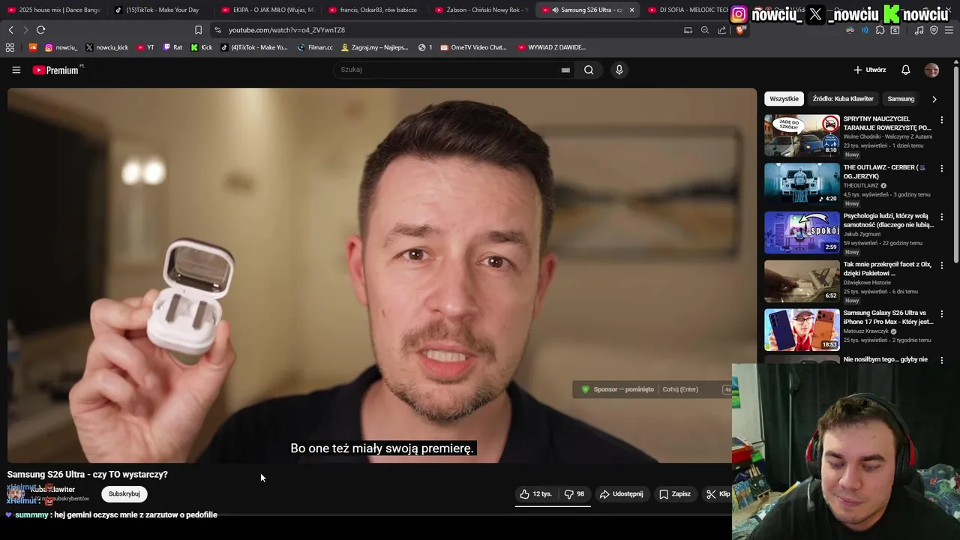Open the account avatar menu
Screen dimensions: 960x540
point(931,70)
